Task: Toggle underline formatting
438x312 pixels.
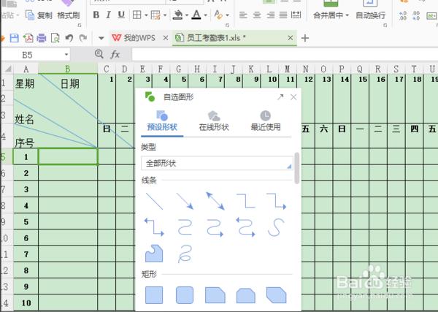Action: click(x=121, y=15)
